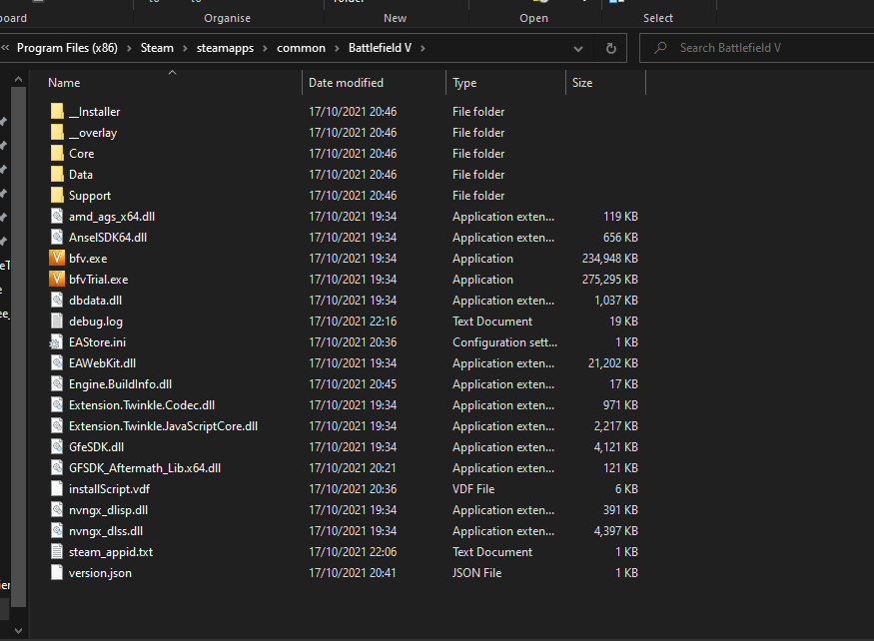The height and width of the screenshot is (641, 874).
Task: Refresh the Battlefield V folder view
Action: click(x=611, y=49)
